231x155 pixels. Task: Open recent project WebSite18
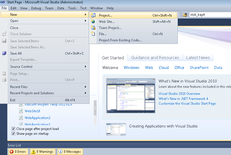(x=32, y=111)
